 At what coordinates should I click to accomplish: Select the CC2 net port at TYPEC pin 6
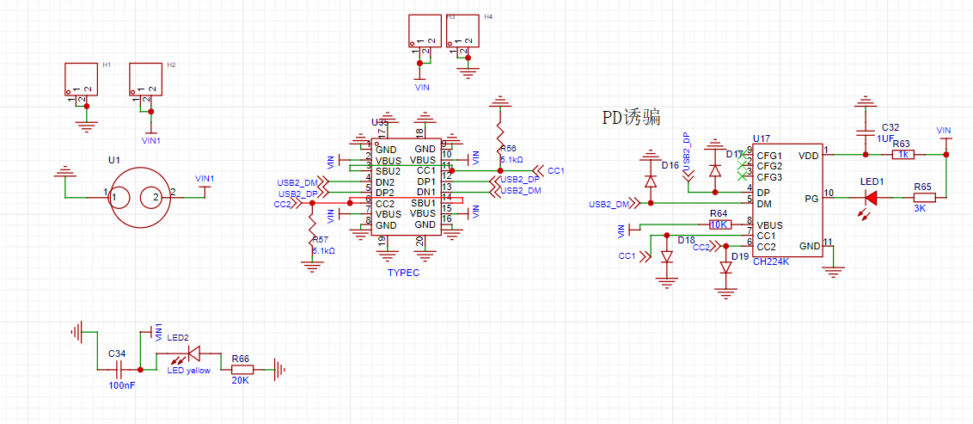tap(298, 203)
